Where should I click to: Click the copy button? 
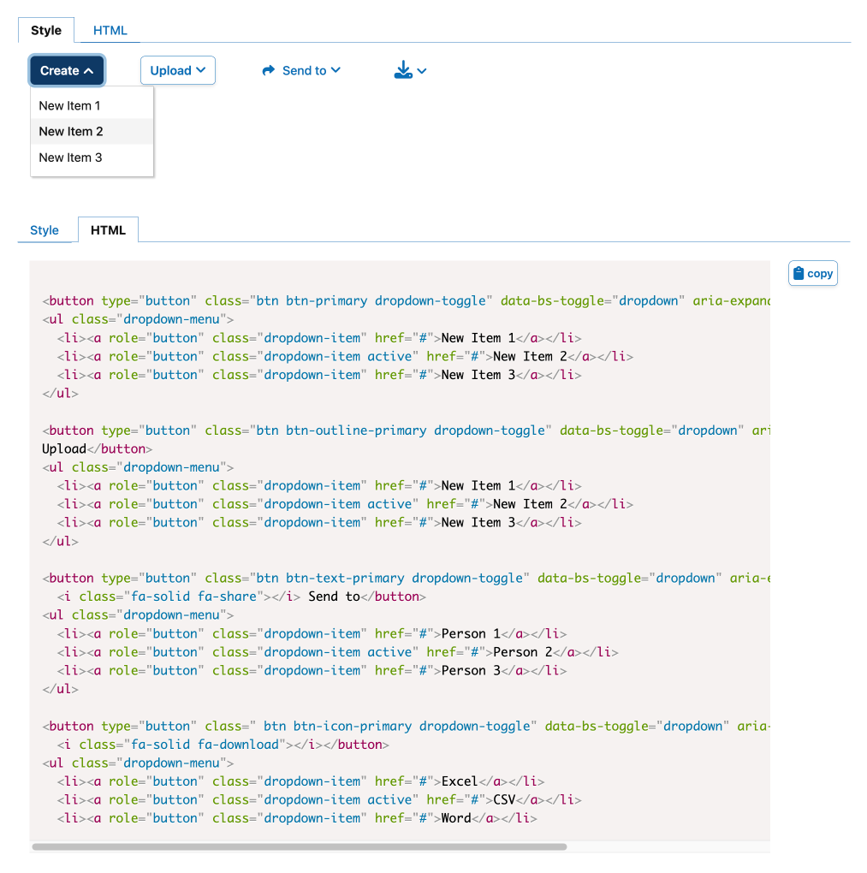pos(811,272)
